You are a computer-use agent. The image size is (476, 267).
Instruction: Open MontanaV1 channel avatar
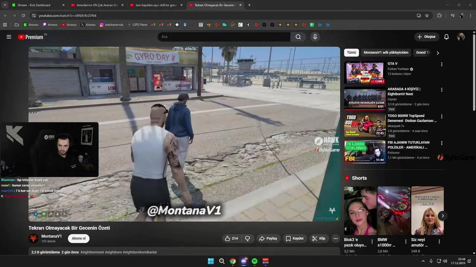tap(33, 238)
